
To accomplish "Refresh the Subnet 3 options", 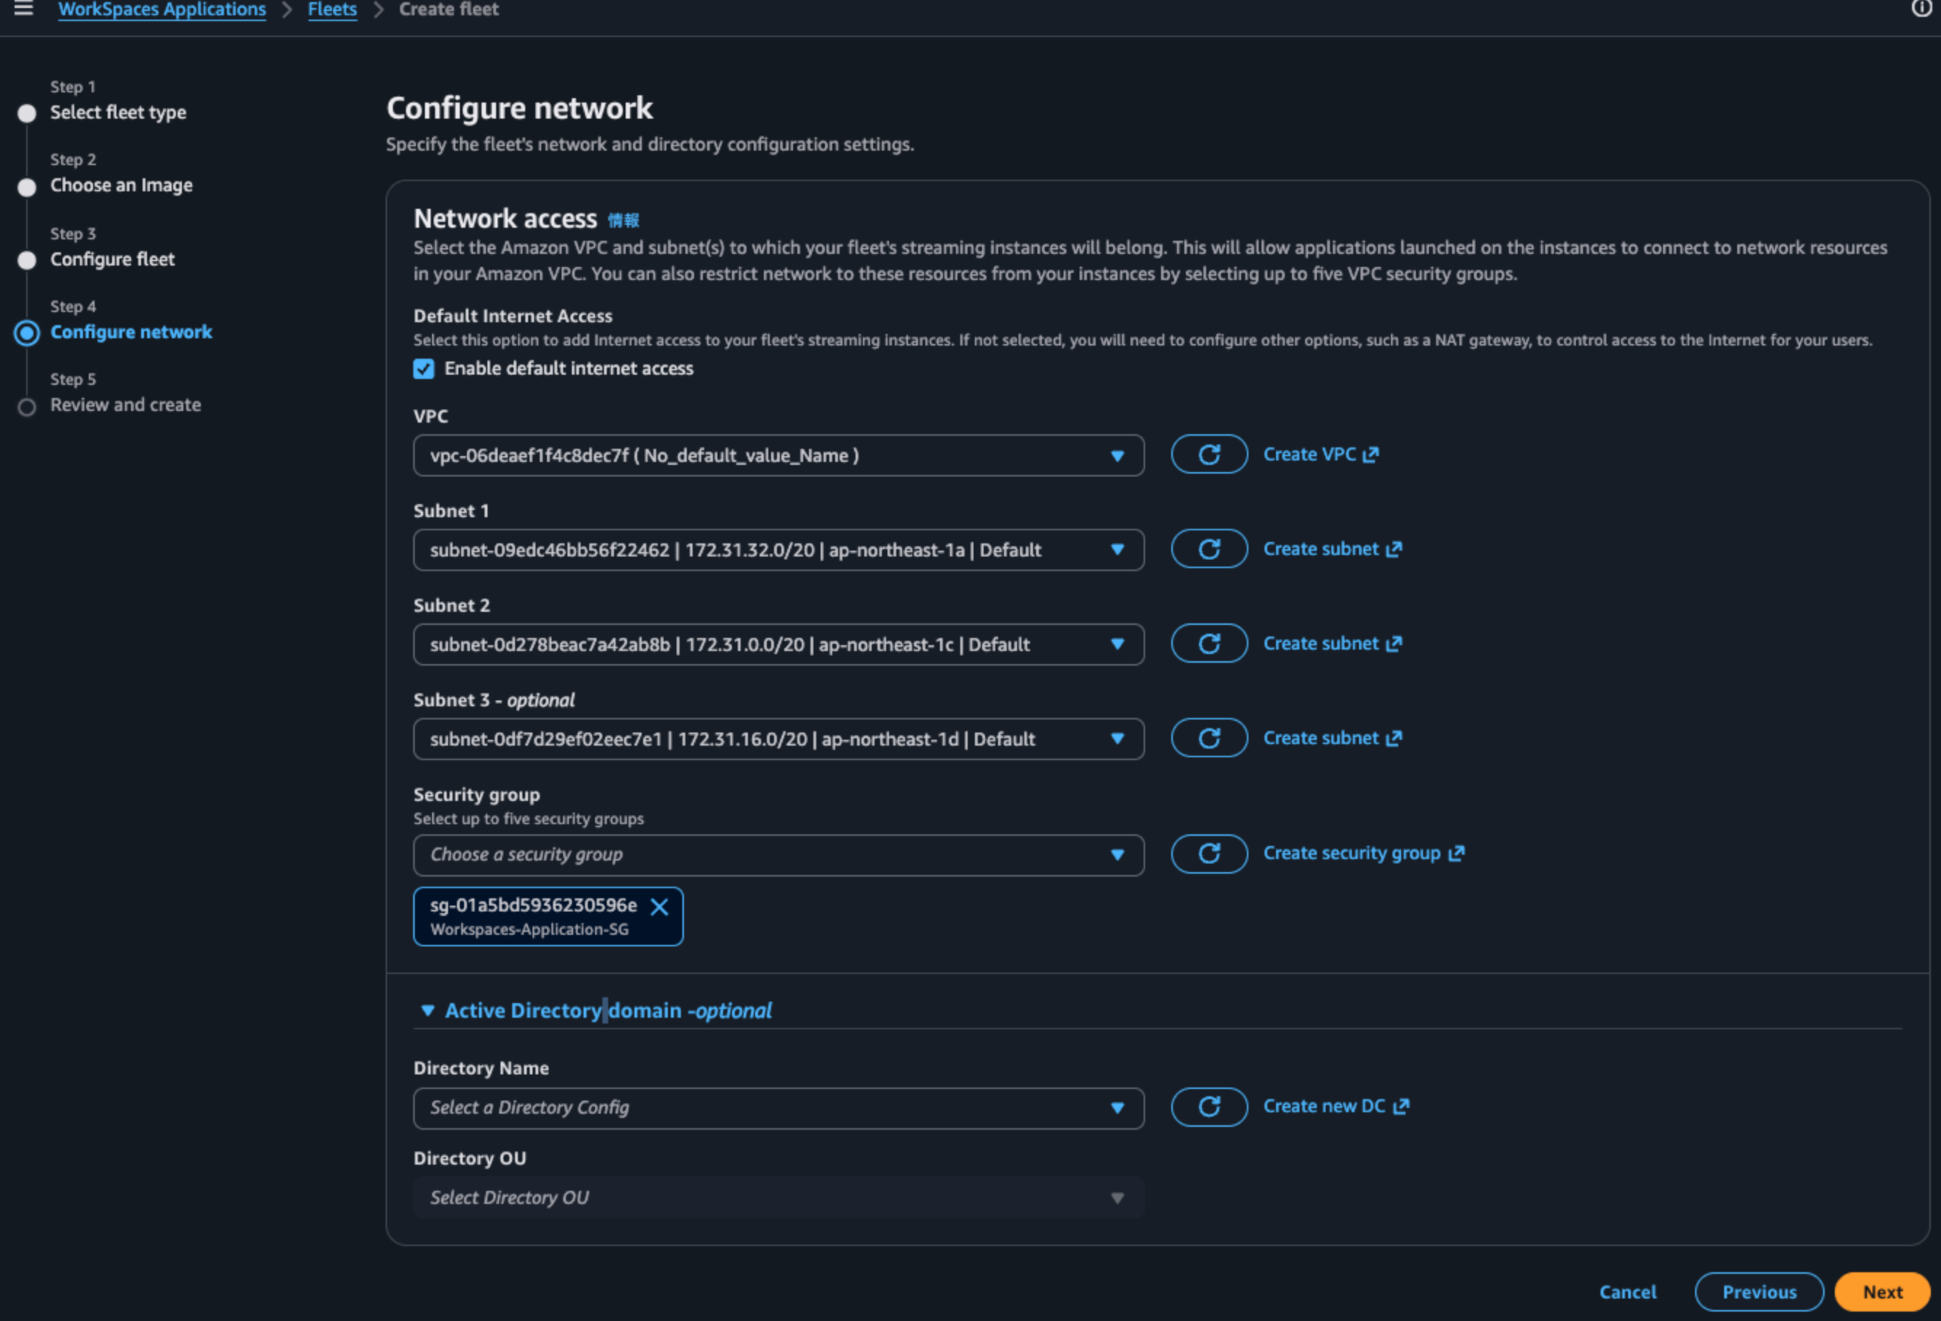I will (x=1208, y=738).
